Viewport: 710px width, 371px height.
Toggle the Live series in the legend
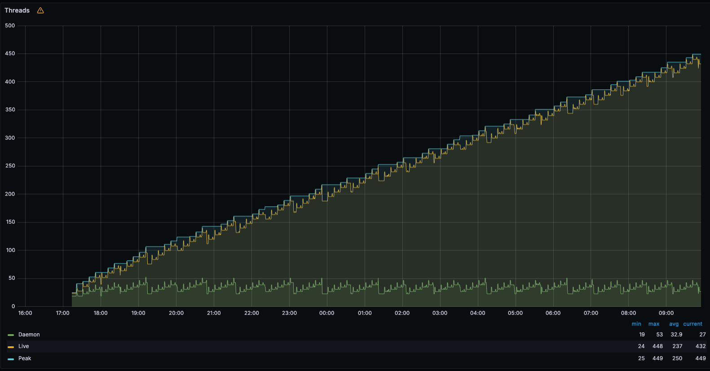[24, 346]
